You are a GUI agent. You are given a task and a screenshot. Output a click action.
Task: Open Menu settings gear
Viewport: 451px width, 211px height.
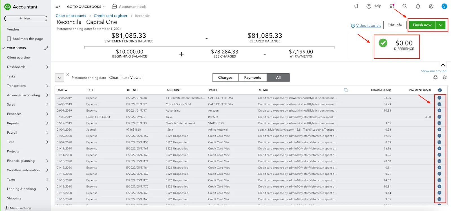(6, 208)
